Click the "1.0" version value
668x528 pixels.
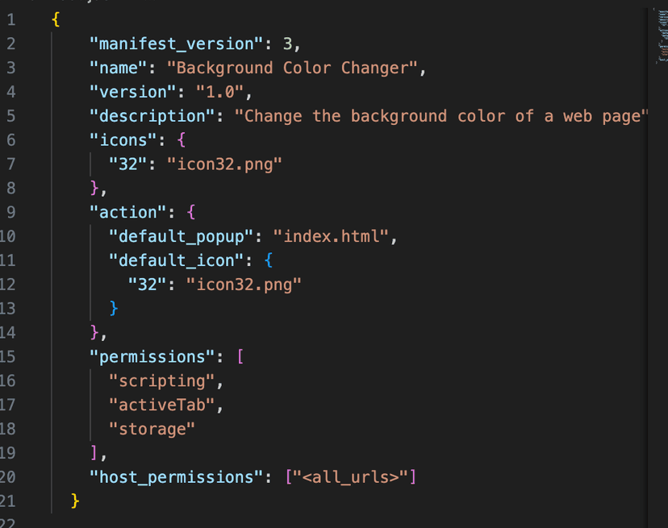[224, 92]
